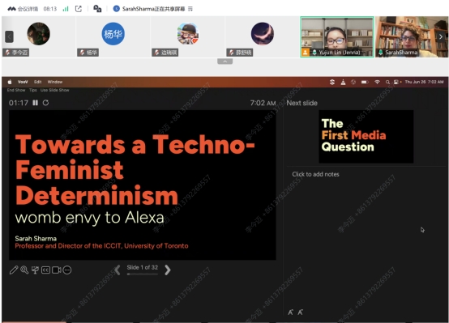The width and height of the screenshot is (449, 323).
Task: Collapse the participant video strip
Action: (x=224, y=62)
